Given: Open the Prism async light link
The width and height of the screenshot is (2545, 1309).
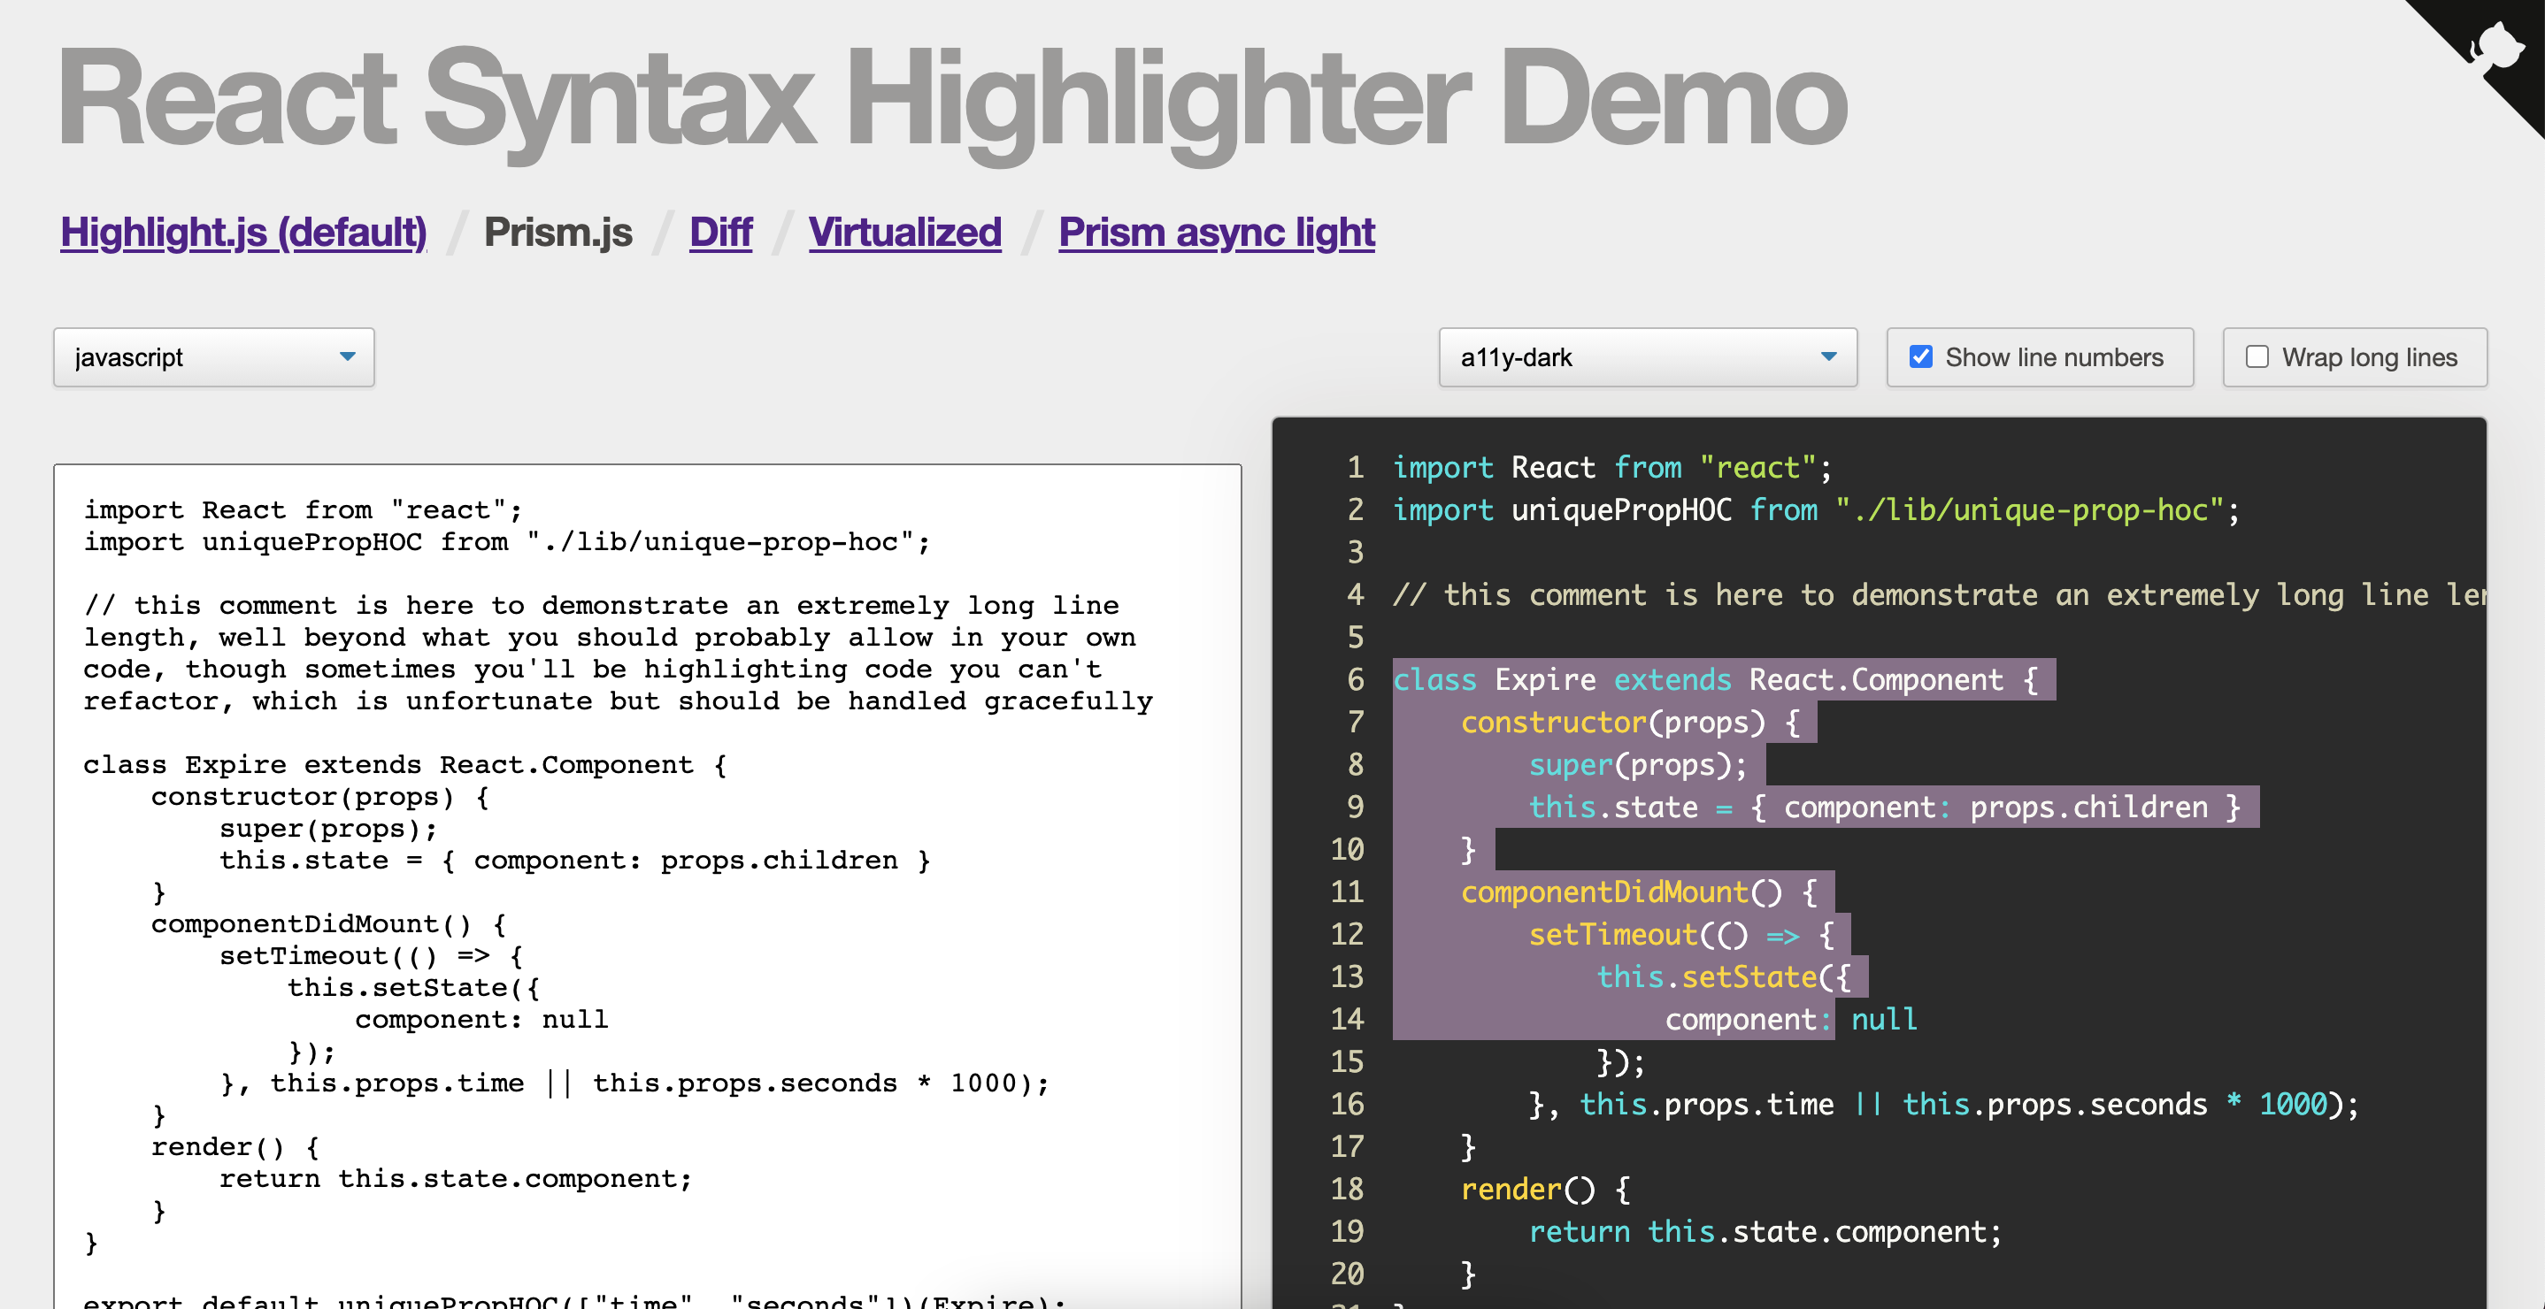Looking at the screenshot, I should [x=1216, y=233].
